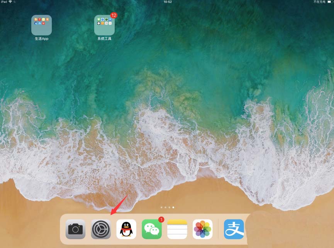
Task: Tap the 10:52 clock in status bar
Action: [x=168, y=2]
